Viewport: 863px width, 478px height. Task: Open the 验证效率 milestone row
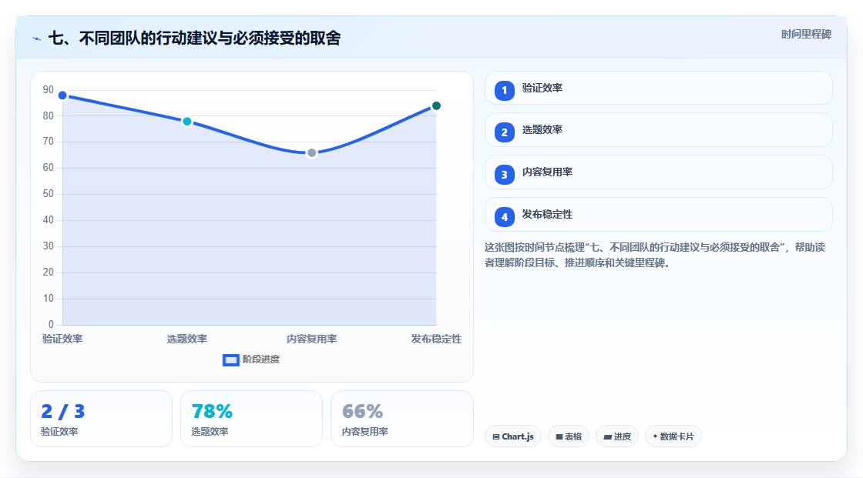(658, 88)
